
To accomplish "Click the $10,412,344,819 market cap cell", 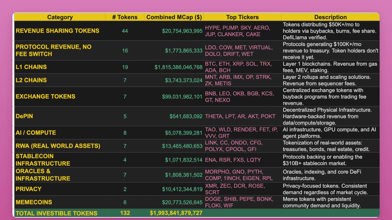I will [174, 189].
